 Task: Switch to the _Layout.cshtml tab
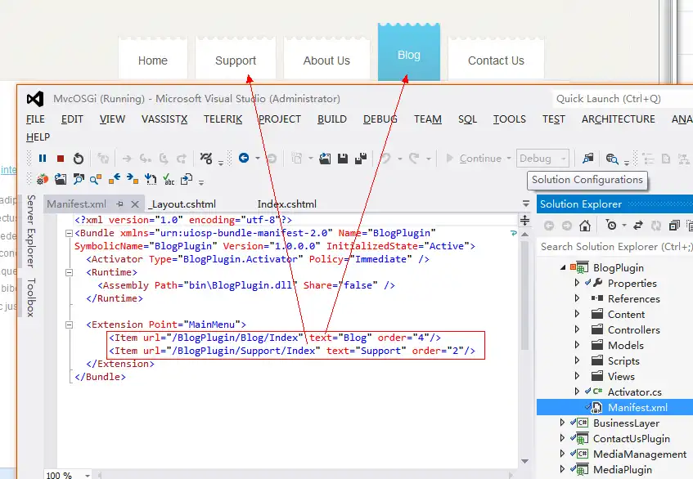point(183,204)
